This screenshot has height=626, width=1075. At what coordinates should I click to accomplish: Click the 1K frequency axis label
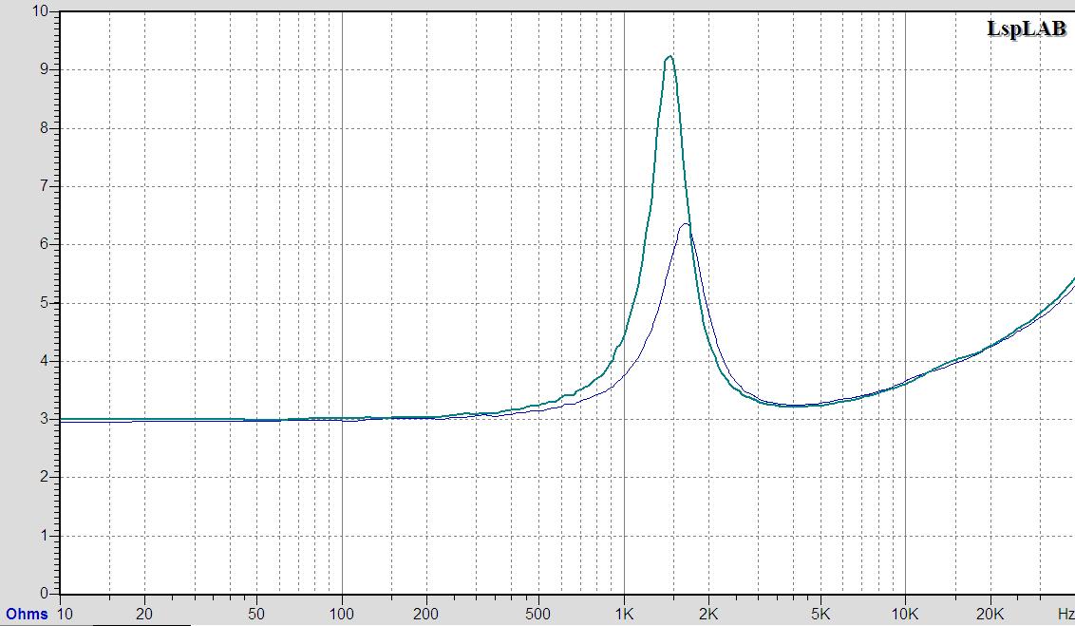point(624,614)
